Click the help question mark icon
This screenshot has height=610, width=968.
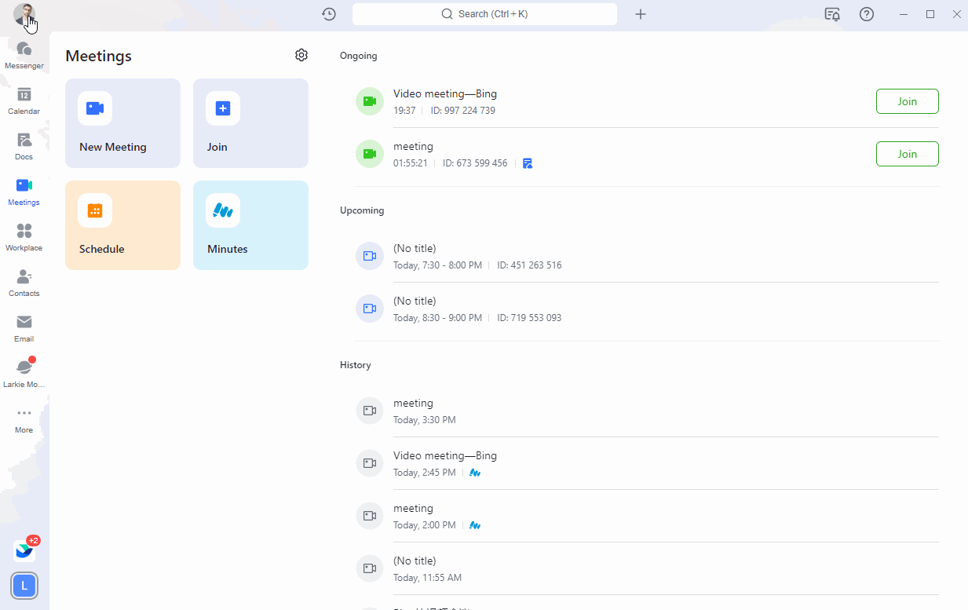pyautogui.click(x=867, y=14)
